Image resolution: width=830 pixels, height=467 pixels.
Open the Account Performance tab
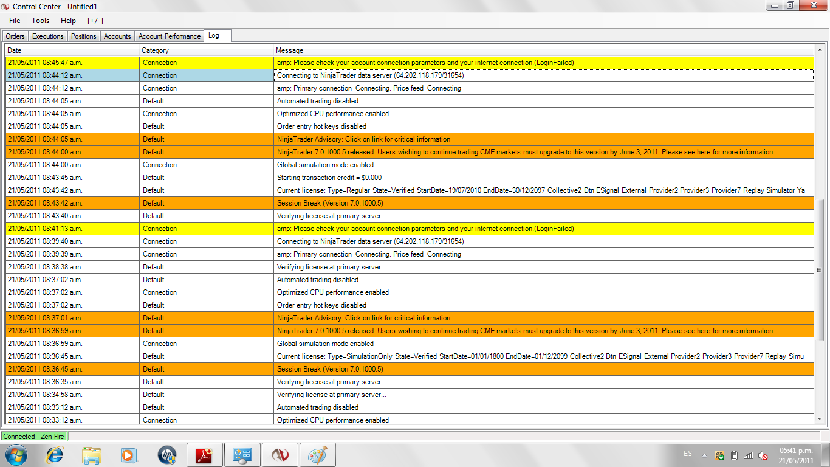(x=170, y=36)
